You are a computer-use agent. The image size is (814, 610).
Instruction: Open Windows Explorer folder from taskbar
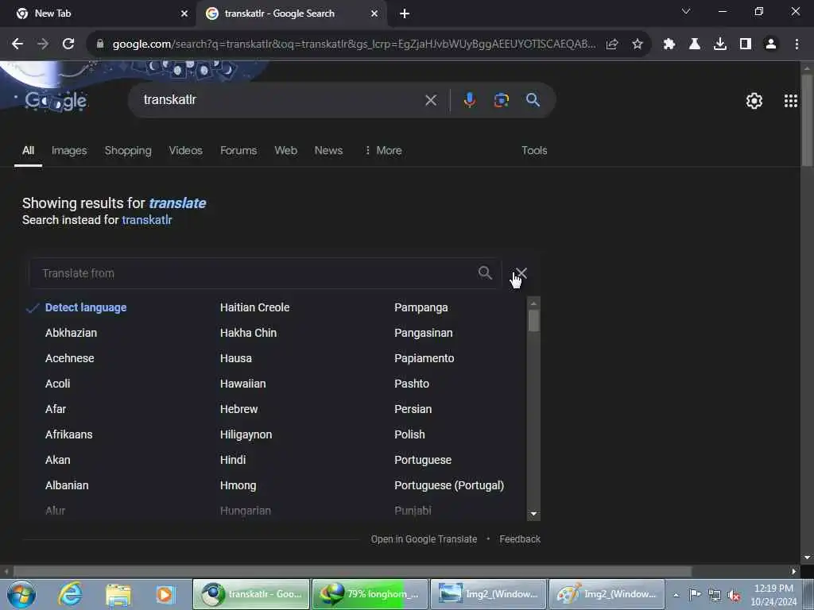pos(118,594)
